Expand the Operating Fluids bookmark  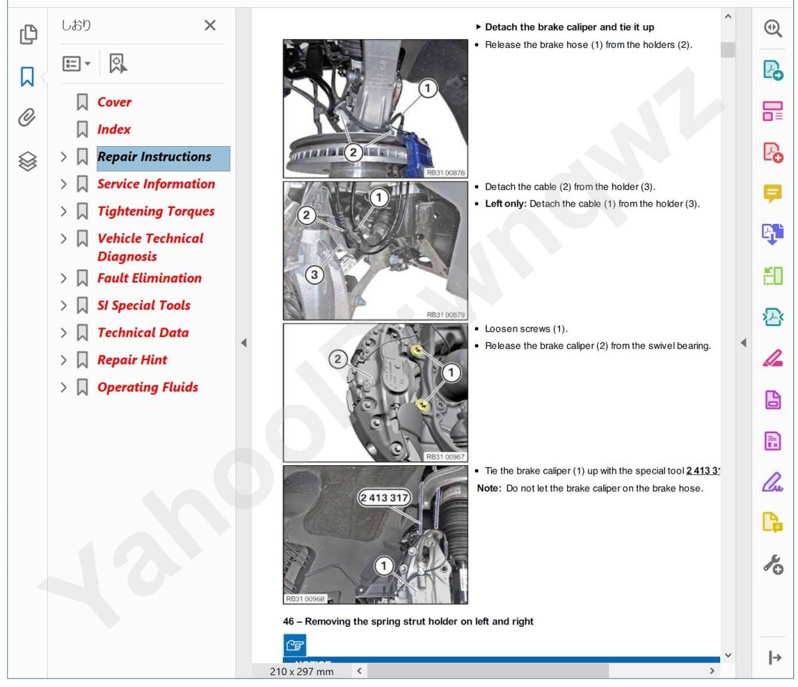click(x=64, y=387)
